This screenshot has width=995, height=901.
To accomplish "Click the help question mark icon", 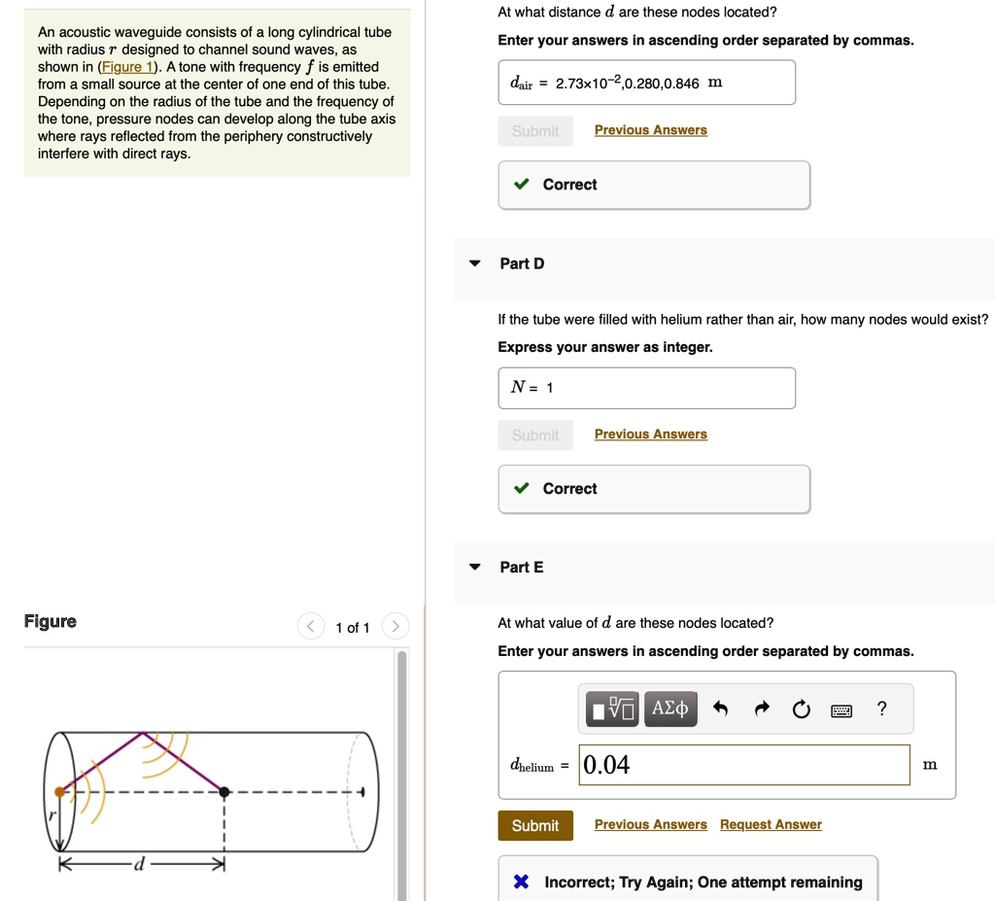I will (x=881, y=709).
